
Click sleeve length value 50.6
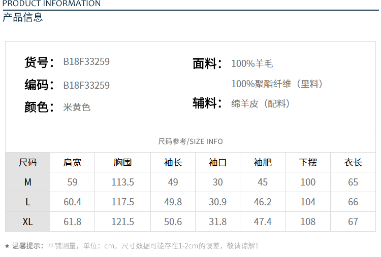pos(173,222)
